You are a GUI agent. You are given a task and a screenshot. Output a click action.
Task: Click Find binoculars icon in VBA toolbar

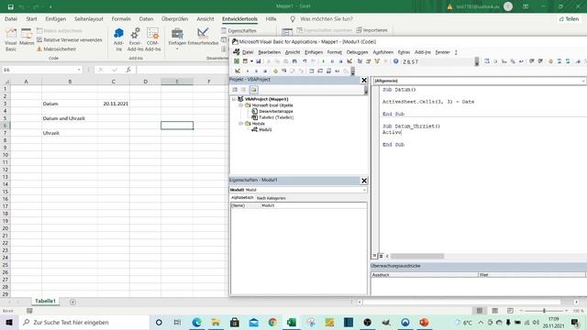click(294, 61)
